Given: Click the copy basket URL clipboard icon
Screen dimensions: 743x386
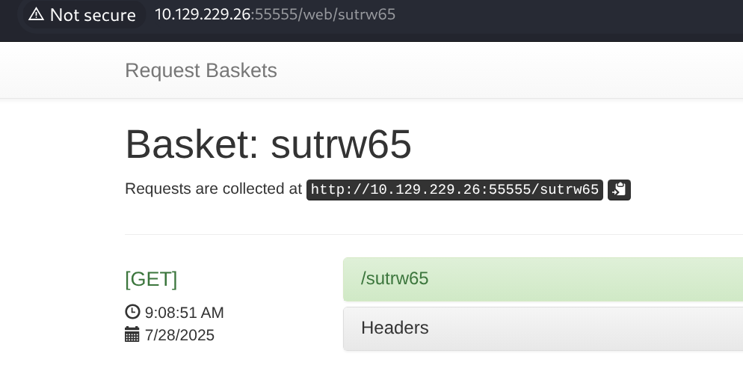Looking at the screenshot, I should tap(619, 190).
